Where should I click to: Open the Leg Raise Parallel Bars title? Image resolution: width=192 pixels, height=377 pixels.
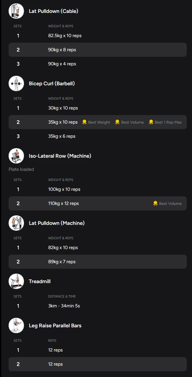coord(55,325)
